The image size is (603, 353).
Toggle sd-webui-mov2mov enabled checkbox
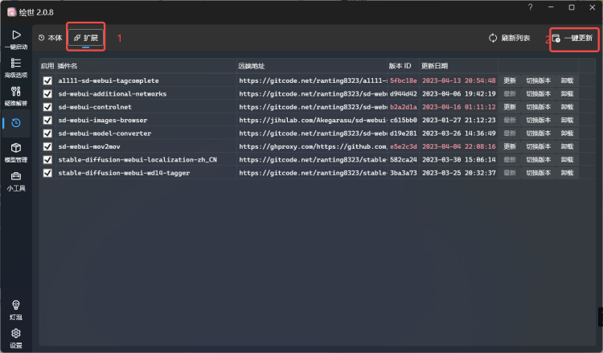tap(47, 146)
